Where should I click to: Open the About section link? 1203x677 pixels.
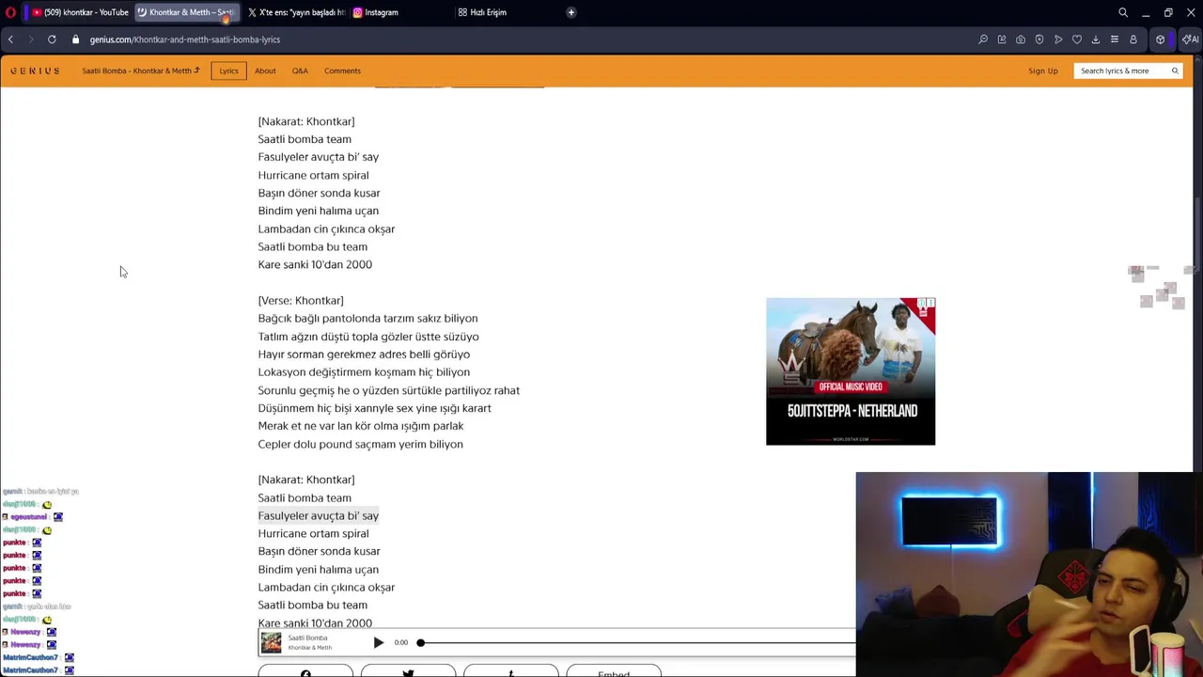tap(265, 71)
